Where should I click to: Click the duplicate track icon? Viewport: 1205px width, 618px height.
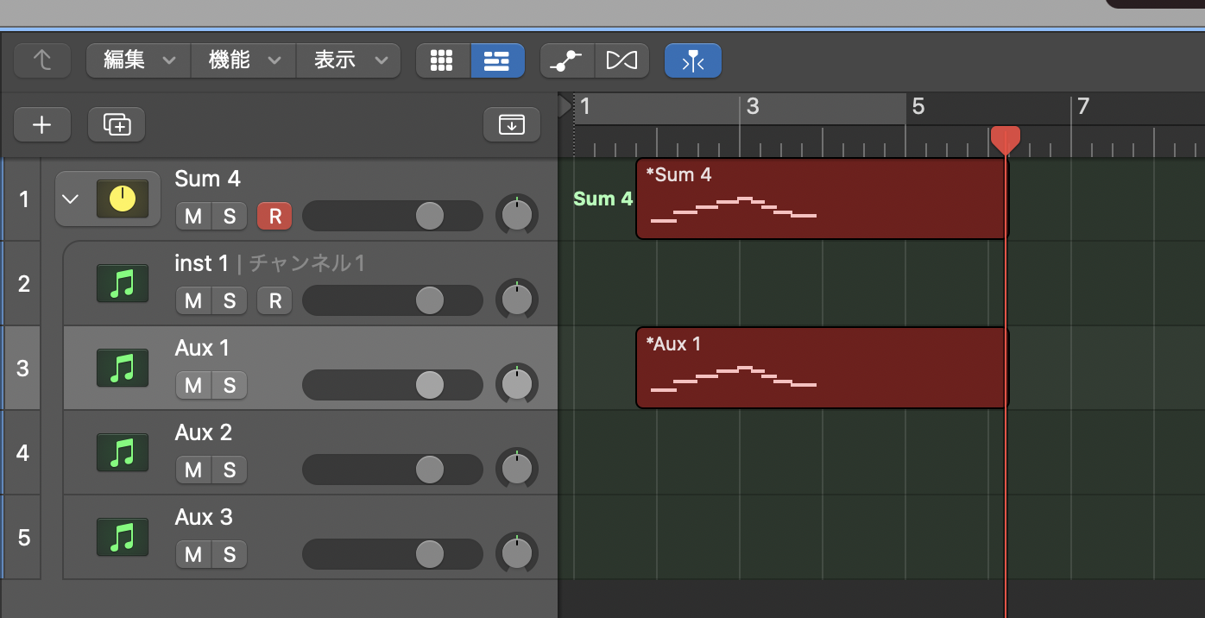point(117,125)
